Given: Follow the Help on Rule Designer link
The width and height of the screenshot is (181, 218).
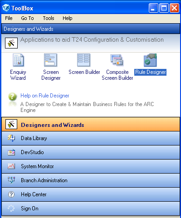Looking at the screenshot, I should coord(45,96).
